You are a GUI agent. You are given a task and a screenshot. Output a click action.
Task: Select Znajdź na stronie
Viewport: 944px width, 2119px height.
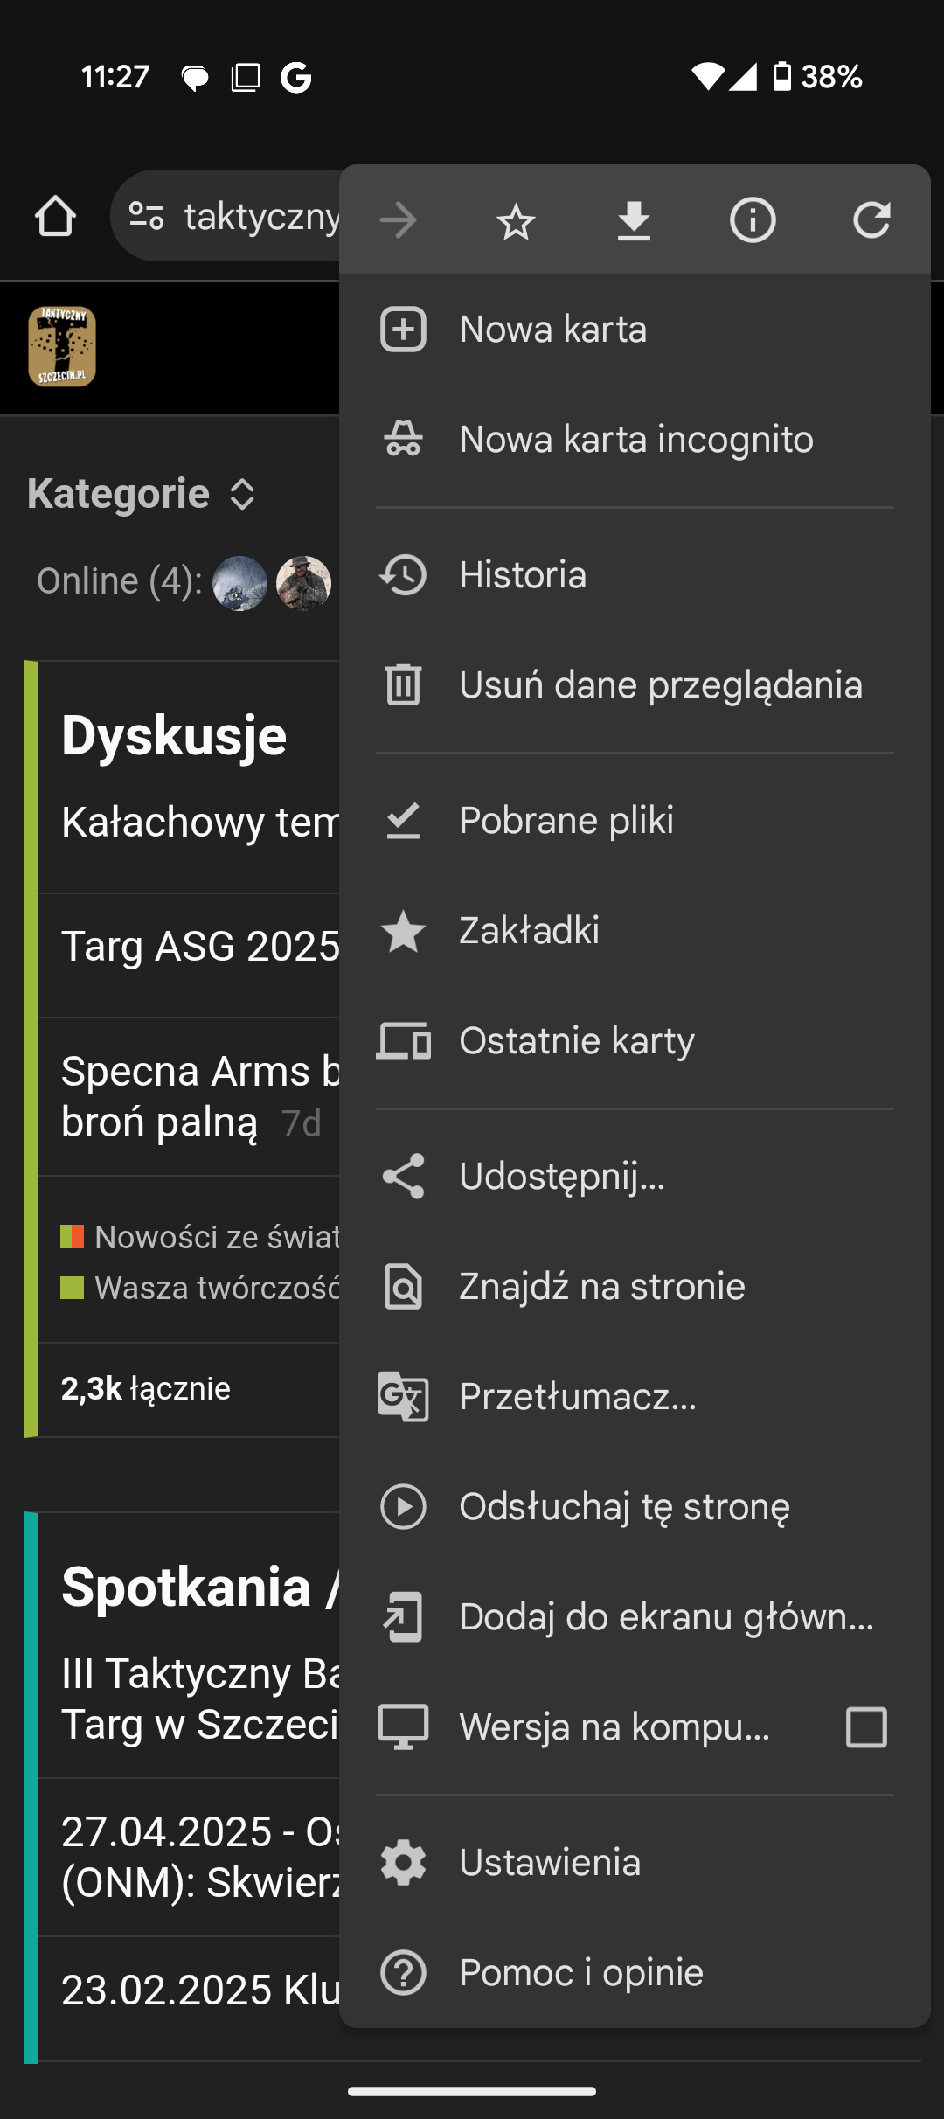(x=601, y=1287)
